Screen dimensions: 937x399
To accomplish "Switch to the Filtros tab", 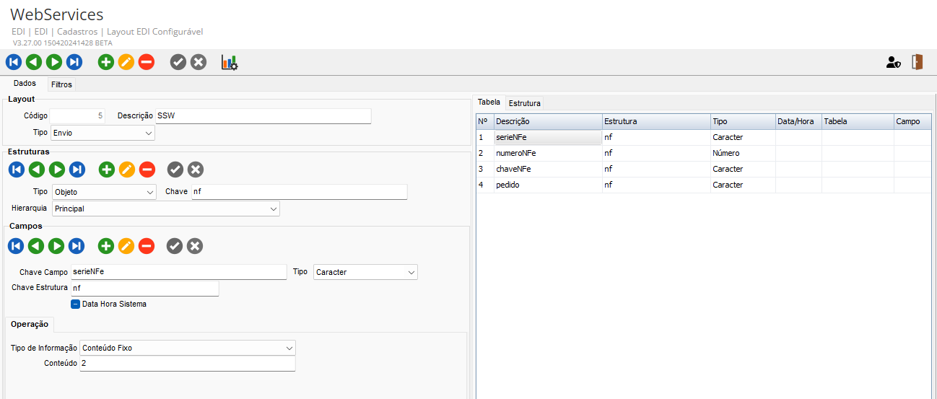I will pos(61,84).
